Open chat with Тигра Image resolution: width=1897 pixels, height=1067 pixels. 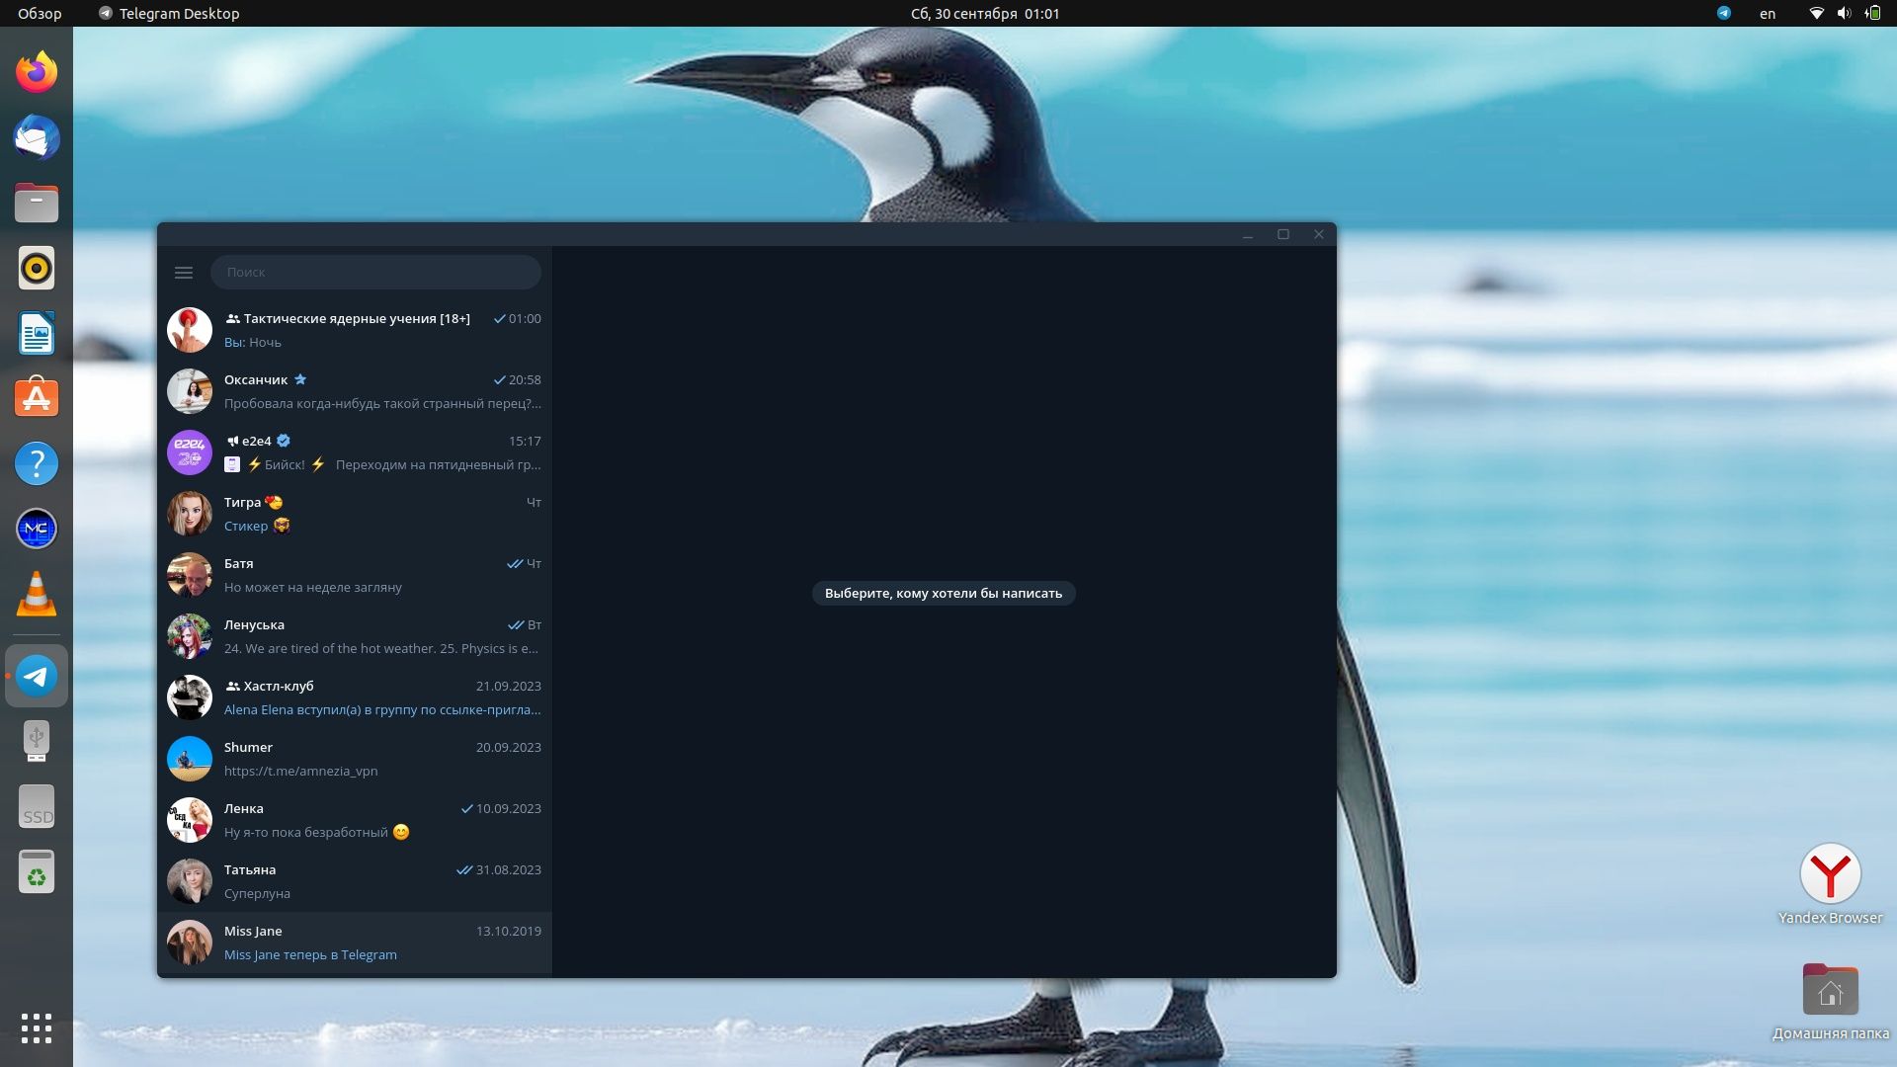coord(355,514)
